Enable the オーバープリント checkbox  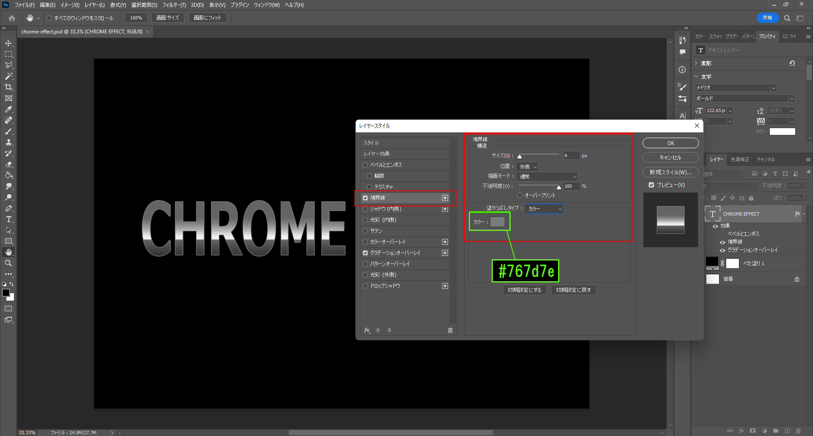click(520, 195)
